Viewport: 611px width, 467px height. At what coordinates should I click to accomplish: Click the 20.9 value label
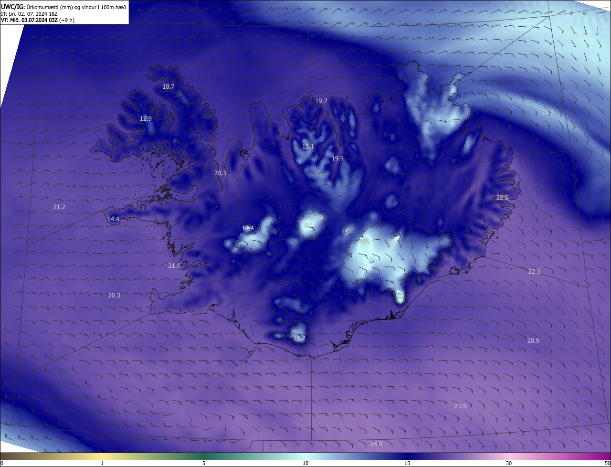pyautogui.click(x=533, y=341)
